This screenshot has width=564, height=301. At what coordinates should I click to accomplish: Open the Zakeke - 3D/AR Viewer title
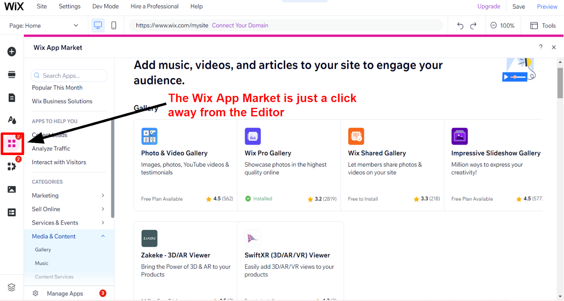[x=176, y=255]
